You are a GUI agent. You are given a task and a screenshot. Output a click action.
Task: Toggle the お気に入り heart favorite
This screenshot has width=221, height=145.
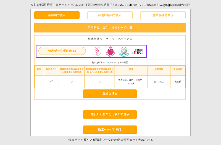click(51, 81)
